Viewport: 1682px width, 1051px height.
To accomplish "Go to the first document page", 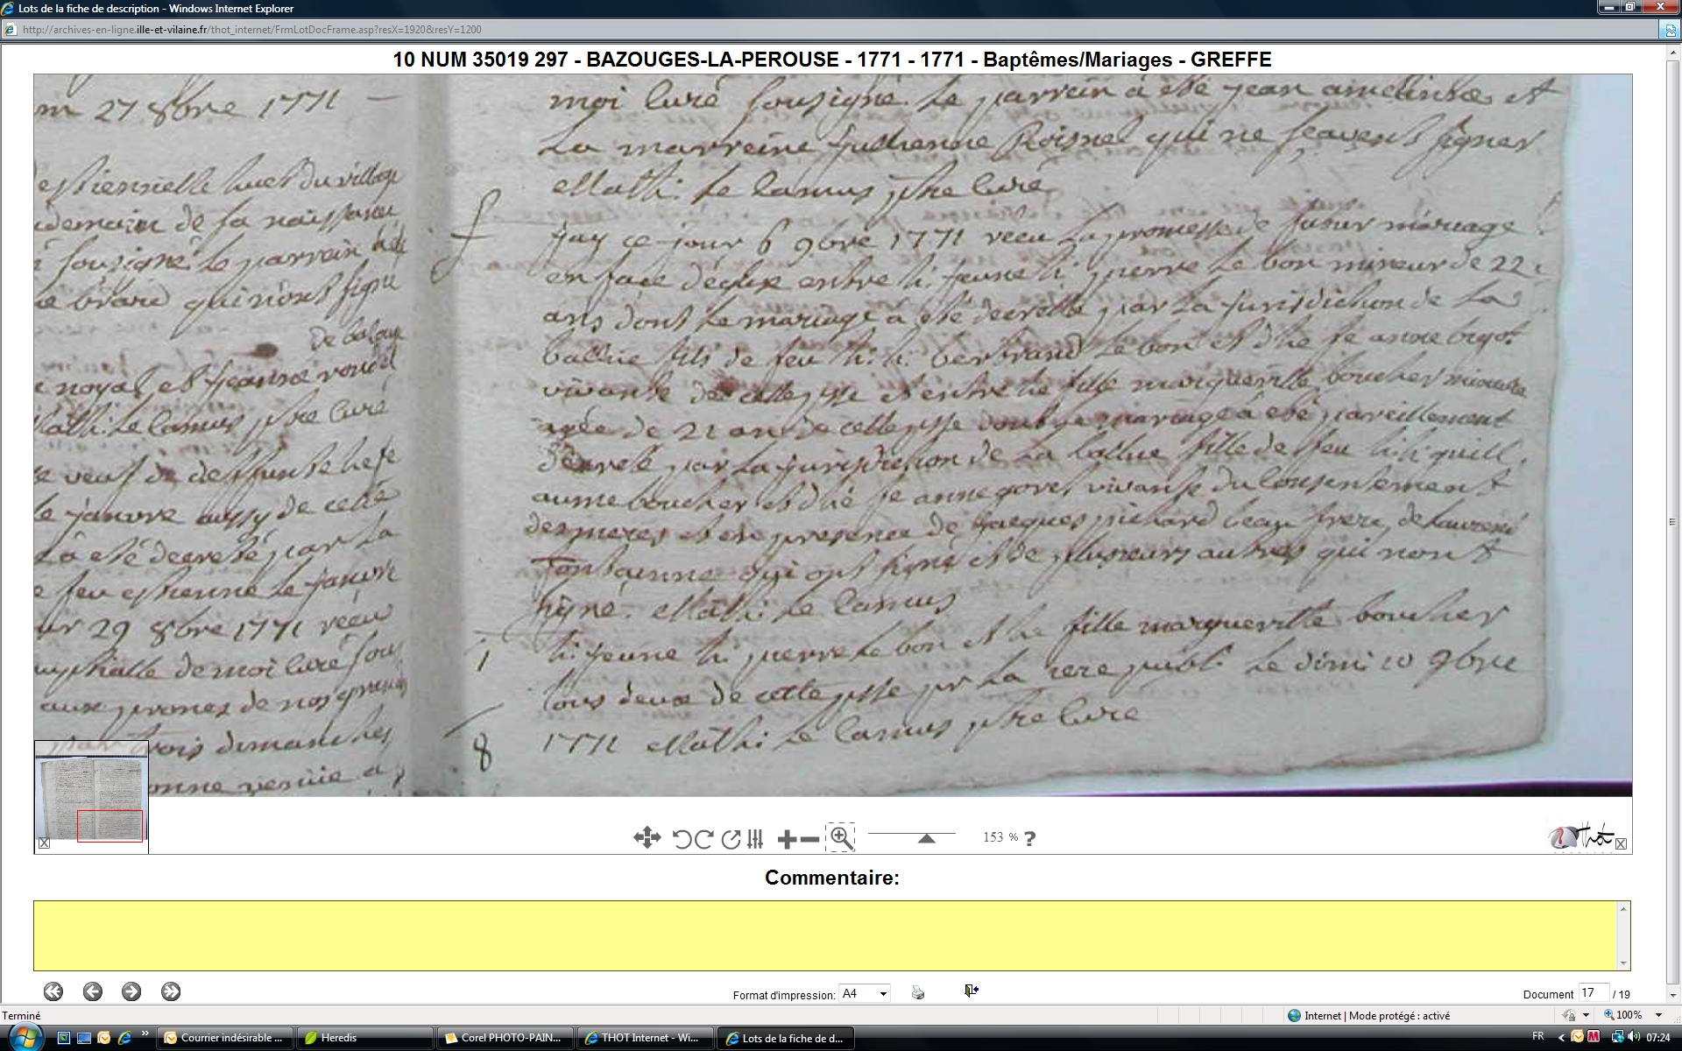I will (x=53, y=991).
